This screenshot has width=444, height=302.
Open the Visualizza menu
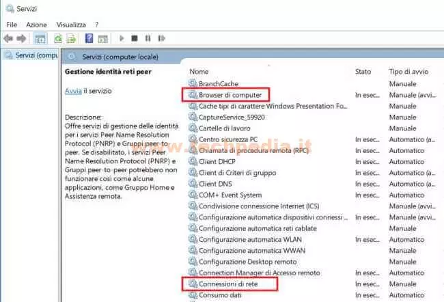[x=72, y=24]
